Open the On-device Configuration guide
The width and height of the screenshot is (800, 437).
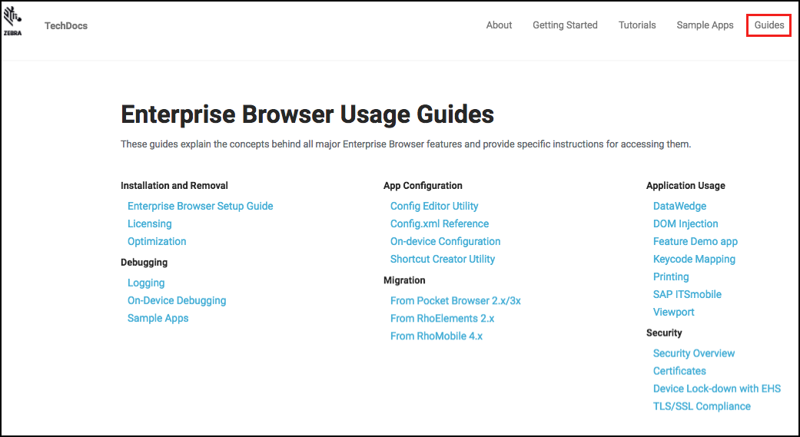point(446,241)
